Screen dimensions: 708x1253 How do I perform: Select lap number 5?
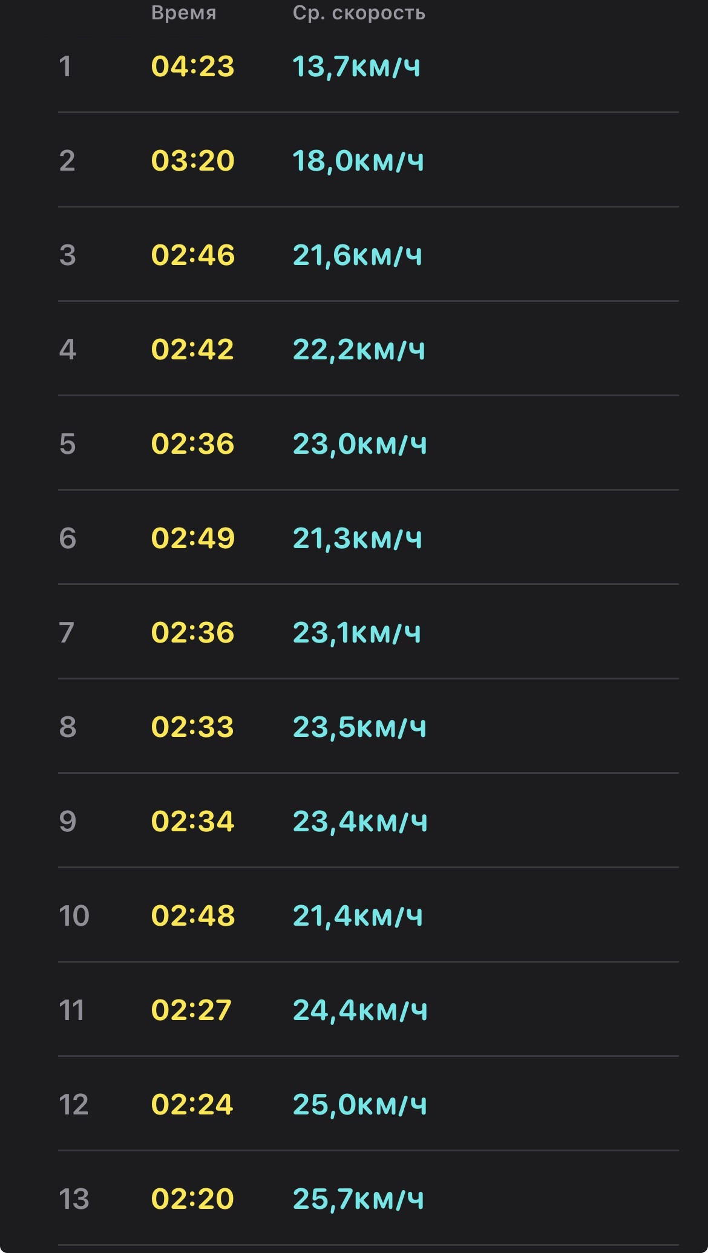[67, 444]
